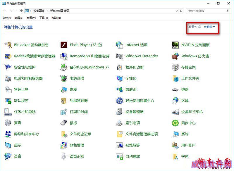Click the 凭据管理器 safe icon
The height and width of the screenshot is (171, 234).
(64, 101)
